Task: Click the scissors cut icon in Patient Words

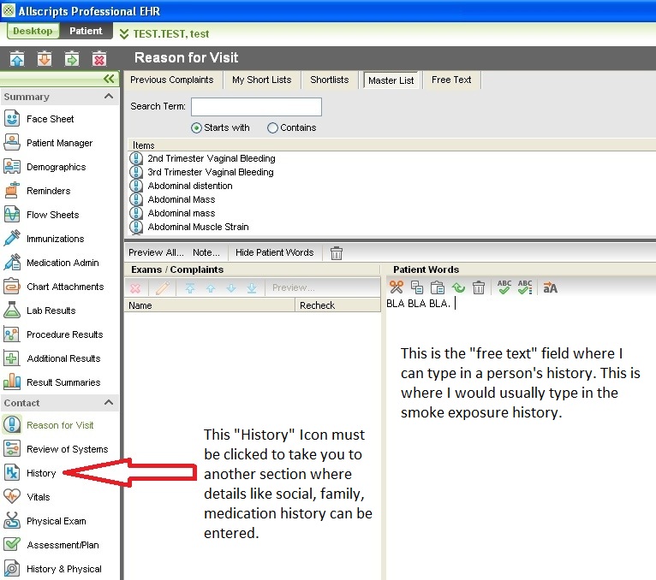Action: tap(397, 287)
